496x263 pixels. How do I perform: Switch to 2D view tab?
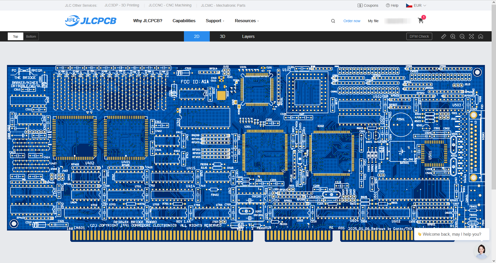(197, 36)
